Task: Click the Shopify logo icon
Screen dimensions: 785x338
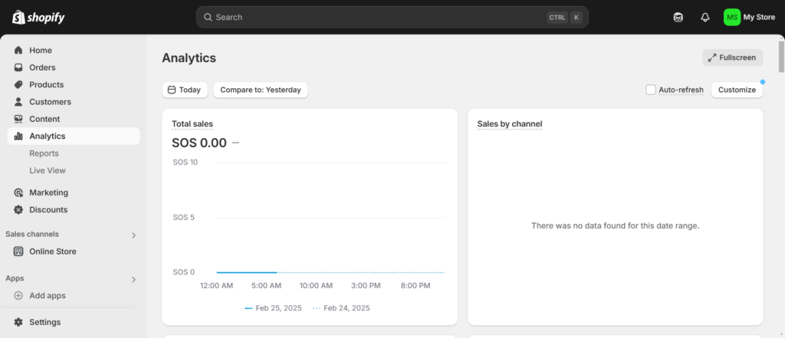Action: 18,18
